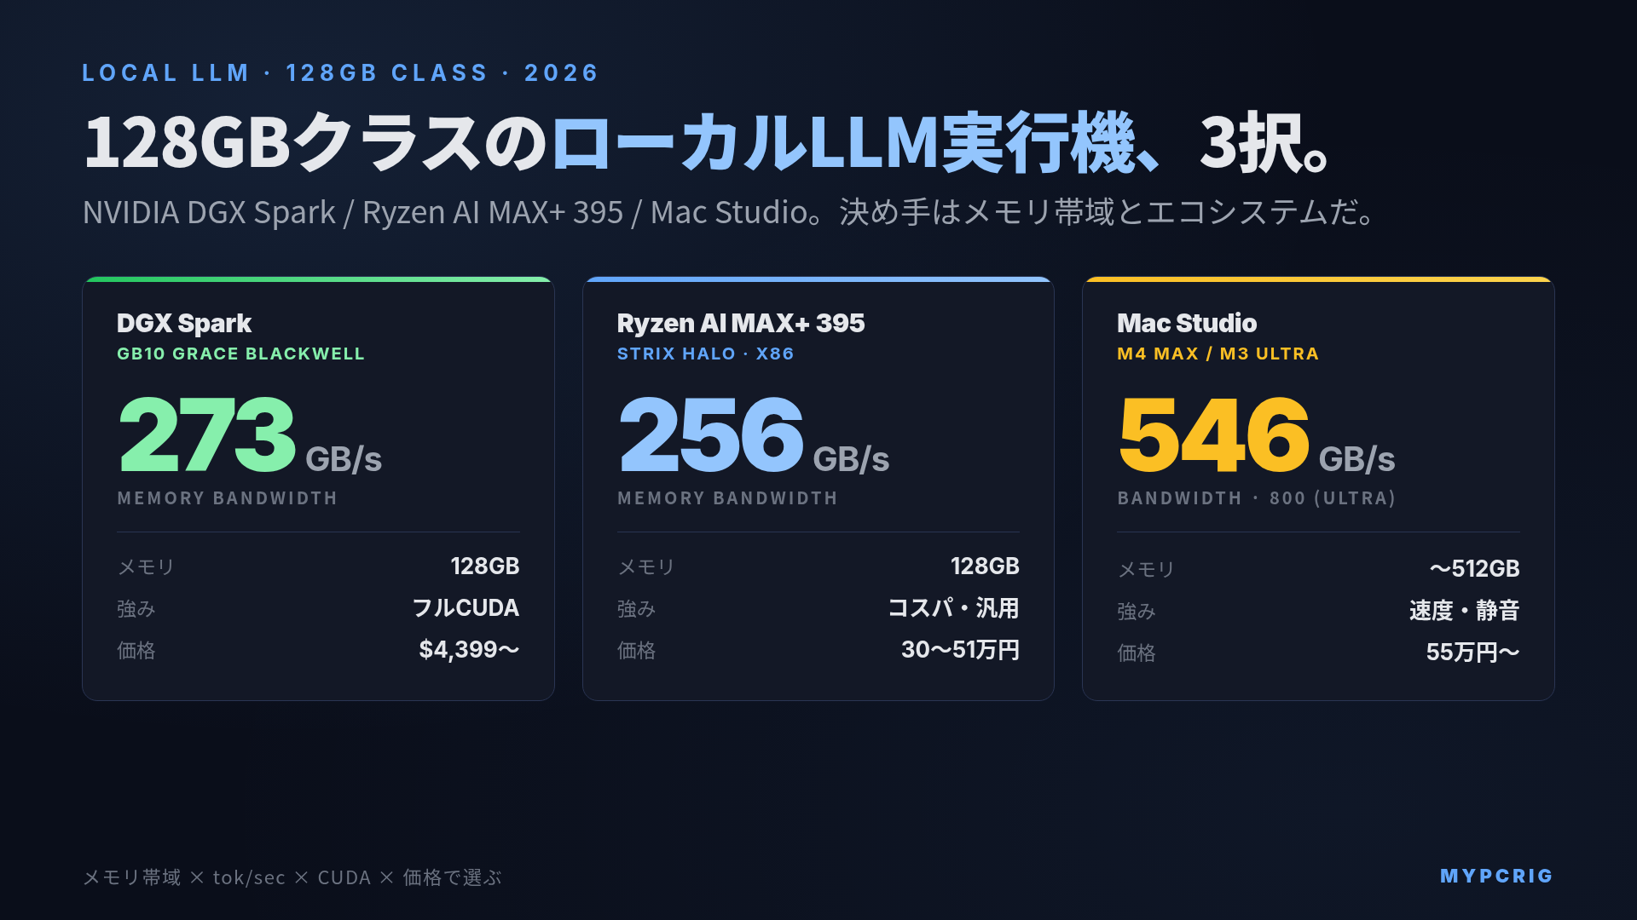The width and height of the screenshot is (1637, 920).
Task: Click the footer text 'メモリ帯域 × tok/sec × CUDA × 価格で選ぶ'
Action: pyautogui.click(x=292, y=877)
